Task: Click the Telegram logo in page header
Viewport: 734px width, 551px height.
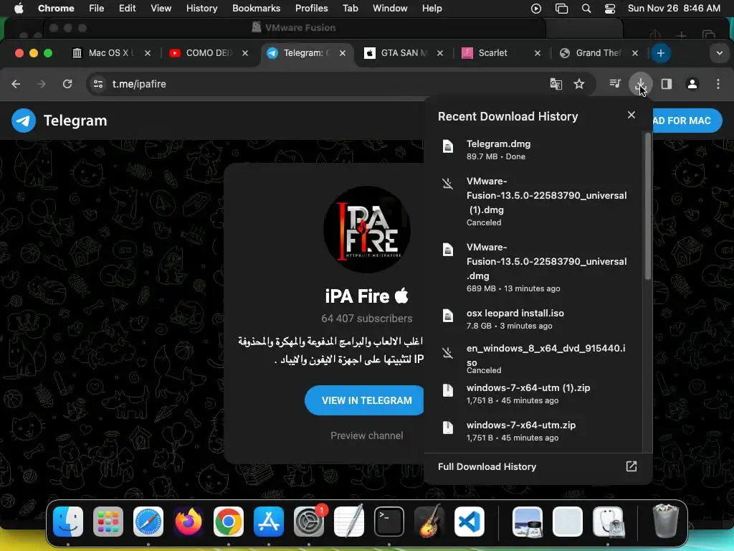Action: click(24, 121)
